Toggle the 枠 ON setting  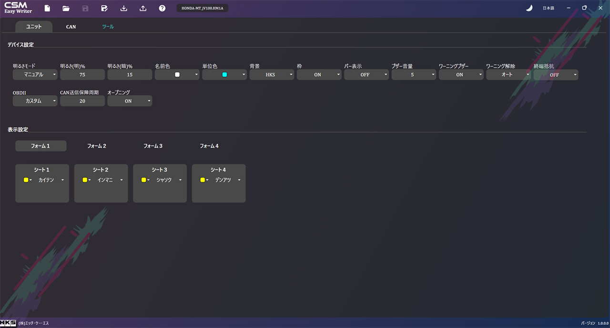point(319,75)
